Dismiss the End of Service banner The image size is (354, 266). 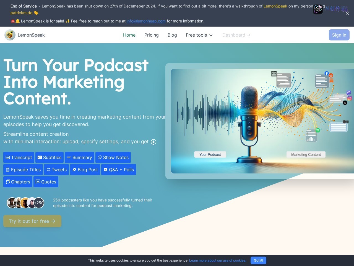click(x=347, y=13)
